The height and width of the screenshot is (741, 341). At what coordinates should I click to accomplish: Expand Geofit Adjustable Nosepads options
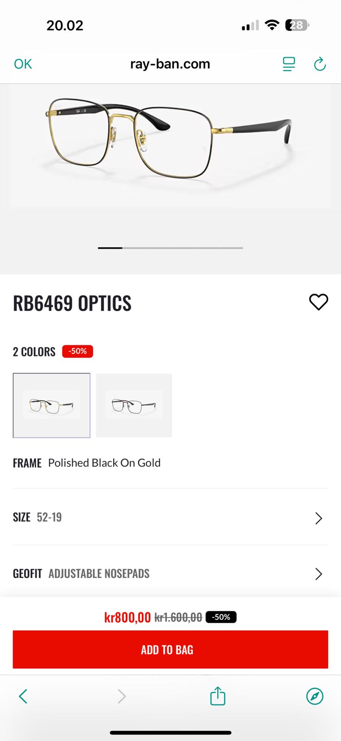[x=170, y=574]
